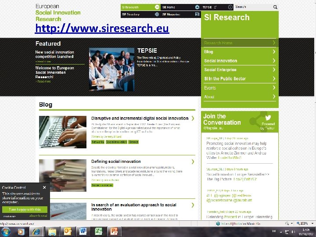Viewport: 316px width, 237px height.
Task: Click the Twitter bird icon
Action: tap(268, 117)
